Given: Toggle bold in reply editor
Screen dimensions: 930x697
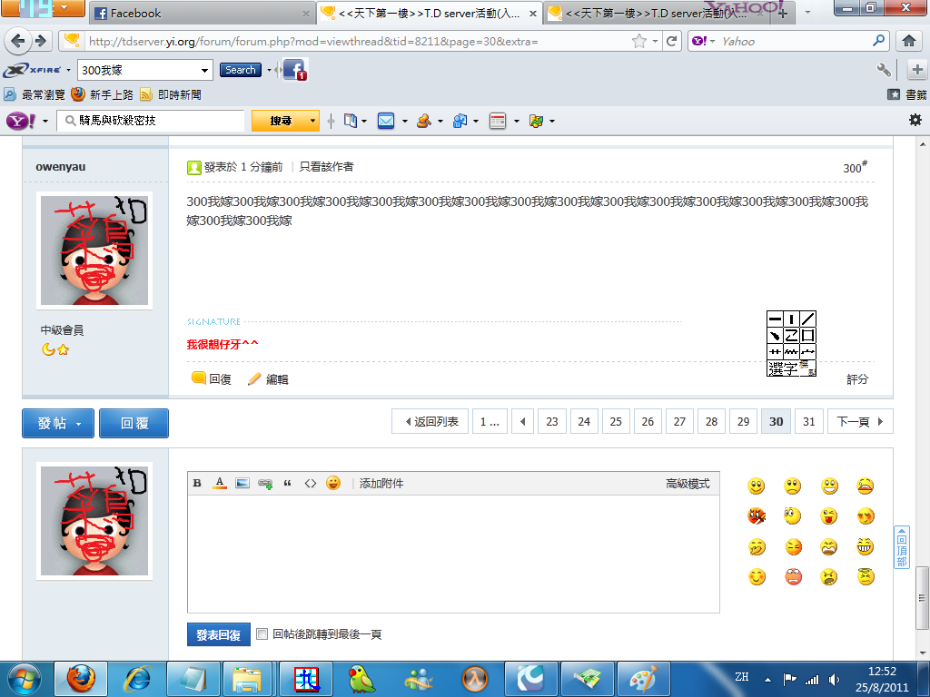Looking at the screenshot, I should pyautogui.click(x=197, y=483).
